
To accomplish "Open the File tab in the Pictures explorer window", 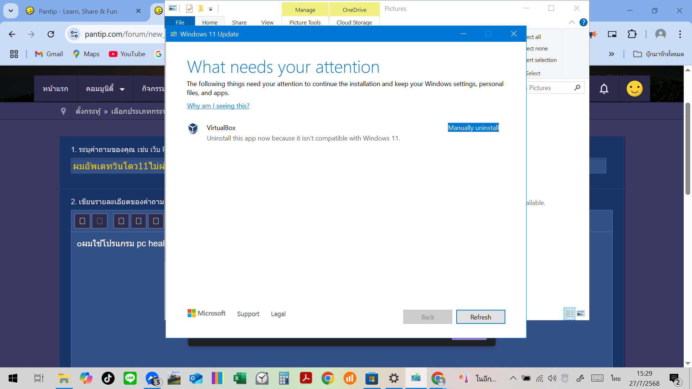I will coord(180,22).
